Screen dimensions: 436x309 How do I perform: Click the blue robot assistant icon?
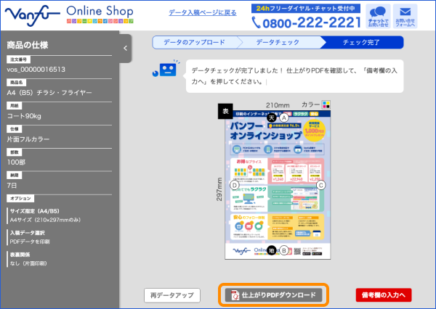(x=166, y=68)
